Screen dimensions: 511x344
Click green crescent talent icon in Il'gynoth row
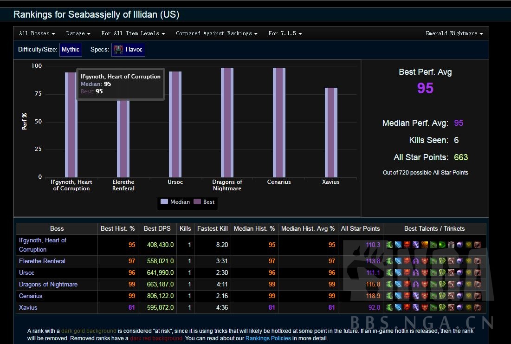coord(389,245)
